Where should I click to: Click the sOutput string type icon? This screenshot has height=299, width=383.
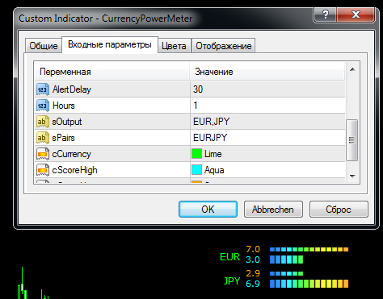43,122
